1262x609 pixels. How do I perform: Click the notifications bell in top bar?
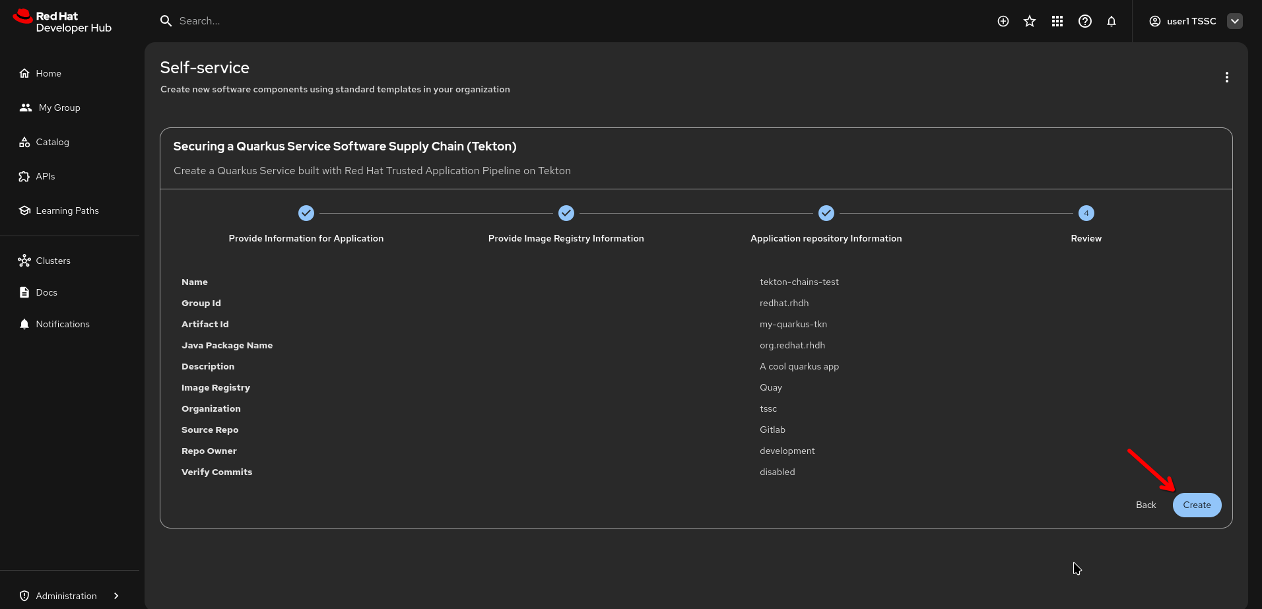tap(1112, 21)
